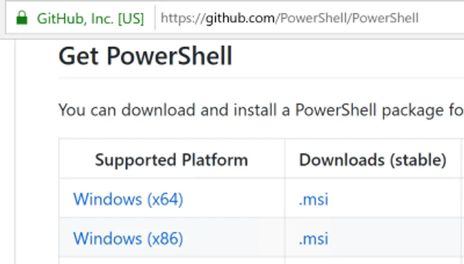
Task: Click the "Supported Platform" column header
Action: click(x=171, y=160)
